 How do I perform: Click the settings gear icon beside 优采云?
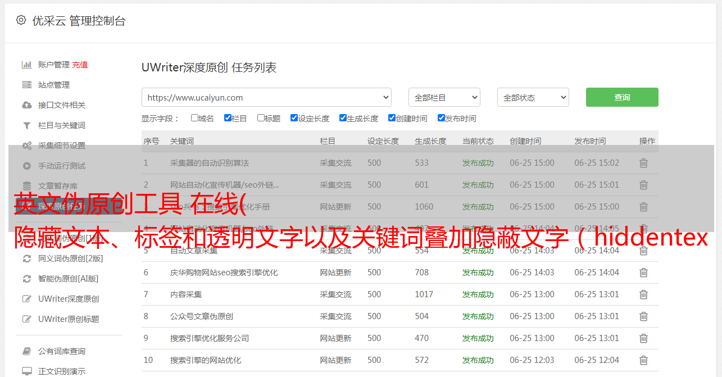tap(21, 20)
